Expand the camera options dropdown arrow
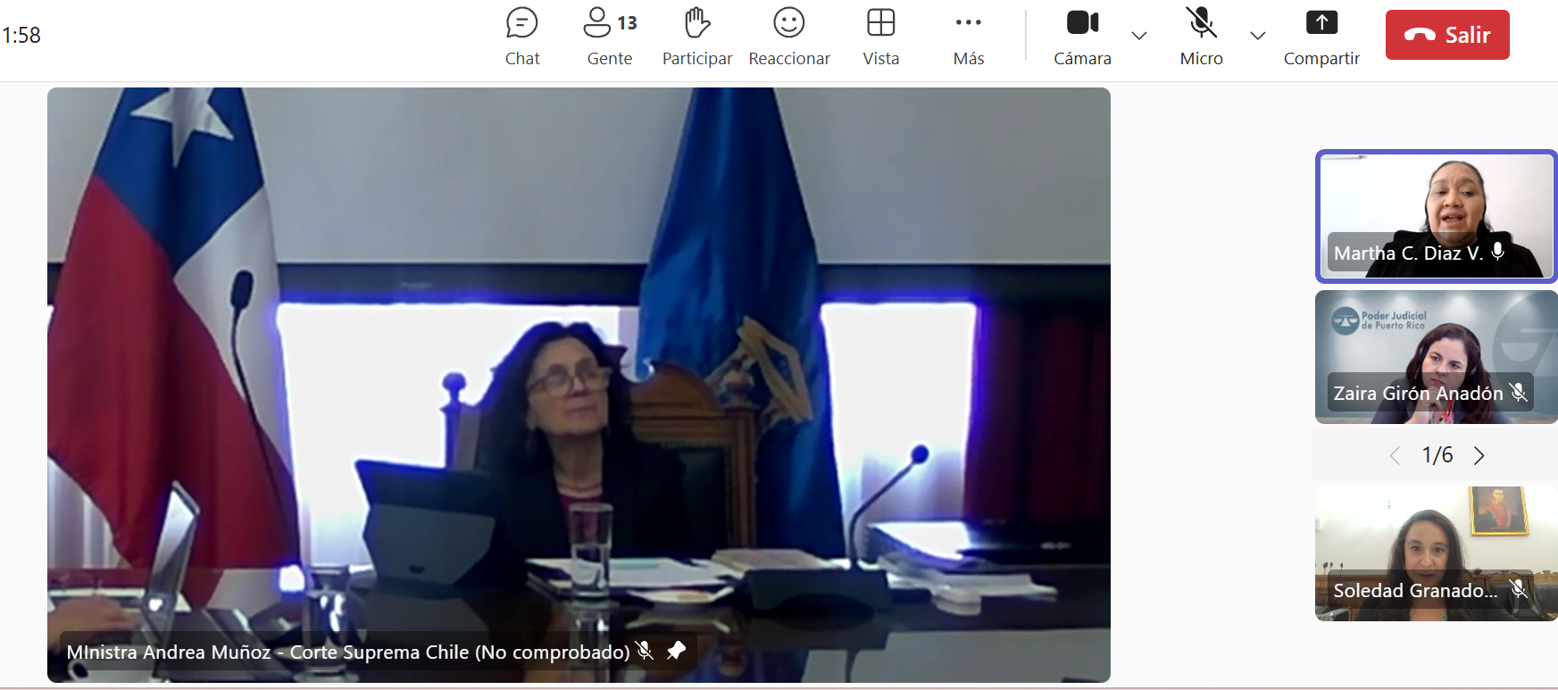 tap(1138, 36)
